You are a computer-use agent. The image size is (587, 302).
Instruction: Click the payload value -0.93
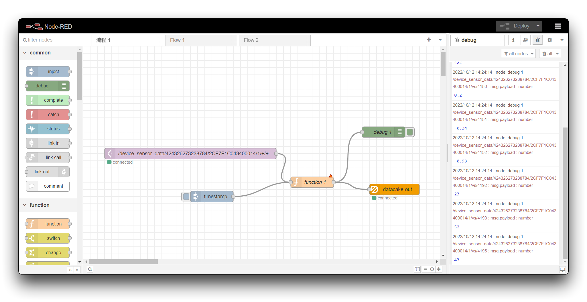tap(460, 161)
